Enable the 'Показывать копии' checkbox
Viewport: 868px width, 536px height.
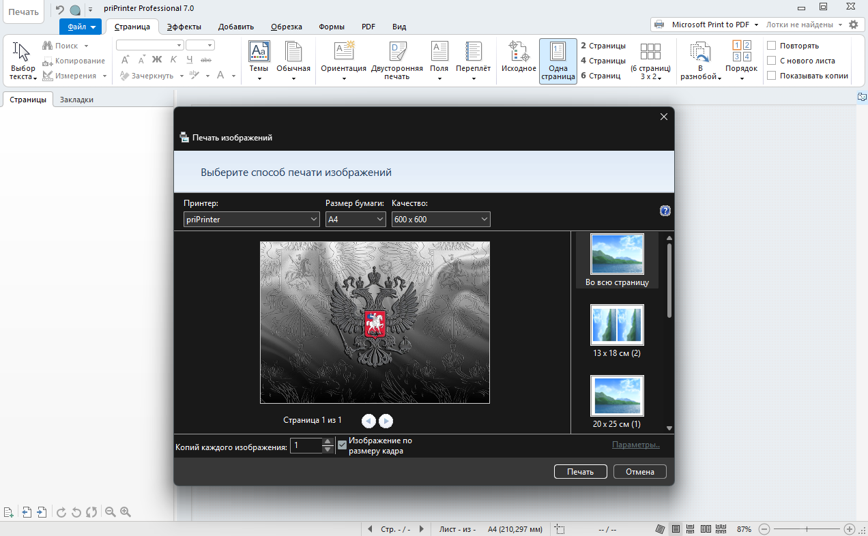pos(772,76)
